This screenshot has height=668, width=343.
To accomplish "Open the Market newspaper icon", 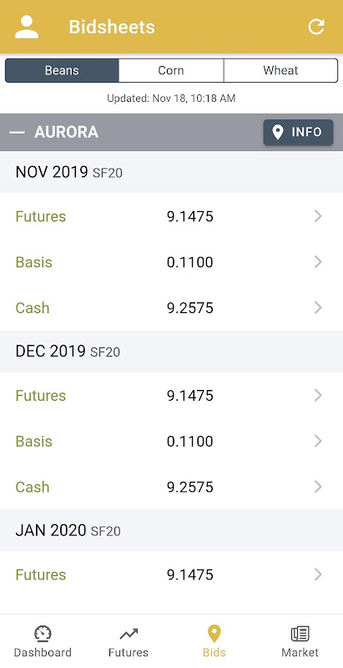I will pyautogui.click(x=300, y=634).
